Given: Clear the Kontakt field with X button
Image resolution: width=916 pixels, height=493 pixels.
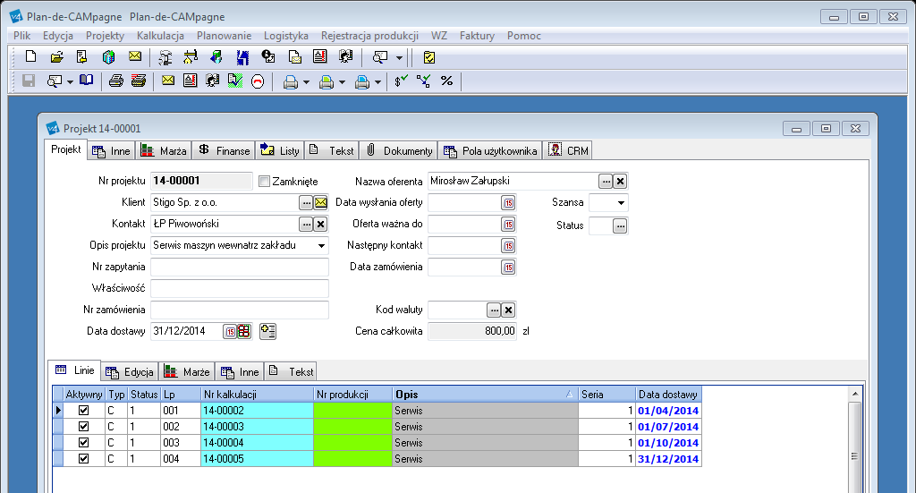Looking at the screenshot, I should click(x=321, y=225).
